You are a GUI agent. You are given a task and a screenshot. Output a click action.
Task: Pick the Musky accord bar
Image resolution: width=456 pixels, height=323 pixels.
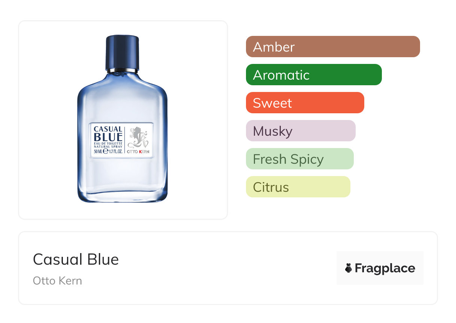pyautogui.click(x=301, y=131)
